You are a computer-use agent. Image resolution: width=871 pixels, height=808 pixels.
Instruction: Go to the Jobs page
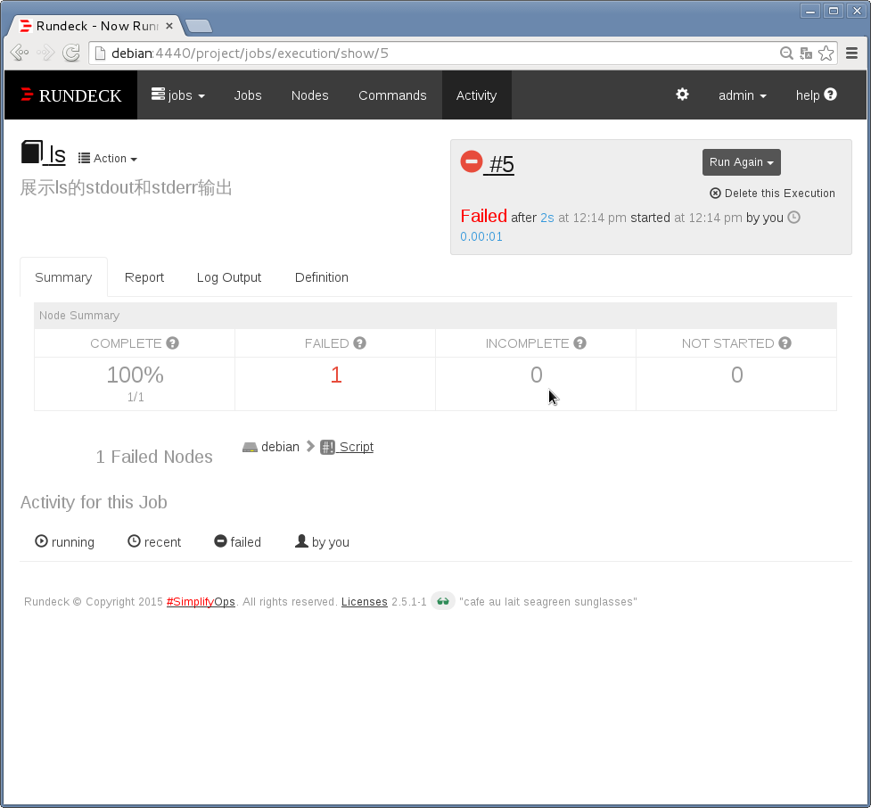(x=248, y=95)
